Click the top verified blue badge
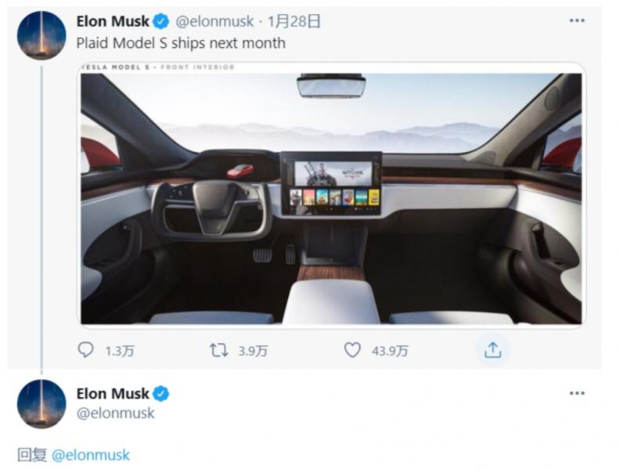This screenshot has width=619, height=470. click(161, 21)
